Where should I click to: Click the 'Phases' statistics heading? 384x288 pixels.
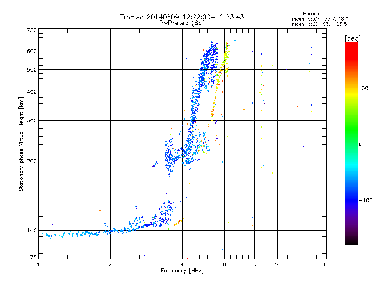[311, 14]
